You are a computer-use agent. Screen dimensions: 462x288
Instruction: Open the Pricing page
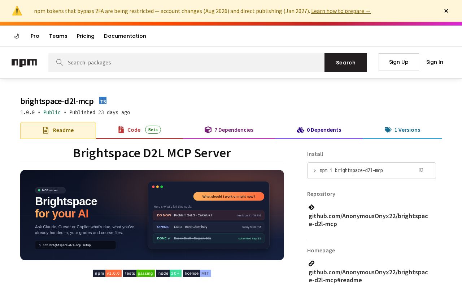[86, 36]
